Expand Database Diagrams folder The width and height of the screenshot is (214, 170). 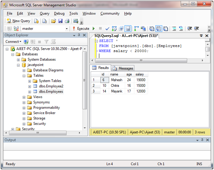24,71
